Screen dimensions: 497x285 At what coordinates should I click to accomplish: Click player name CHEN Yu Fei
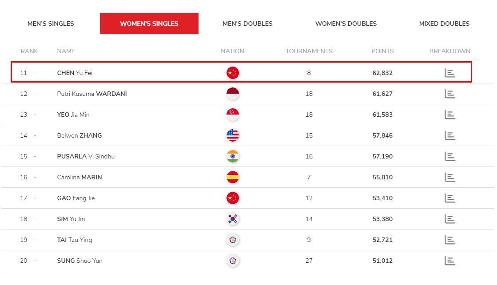coord(75,73)
